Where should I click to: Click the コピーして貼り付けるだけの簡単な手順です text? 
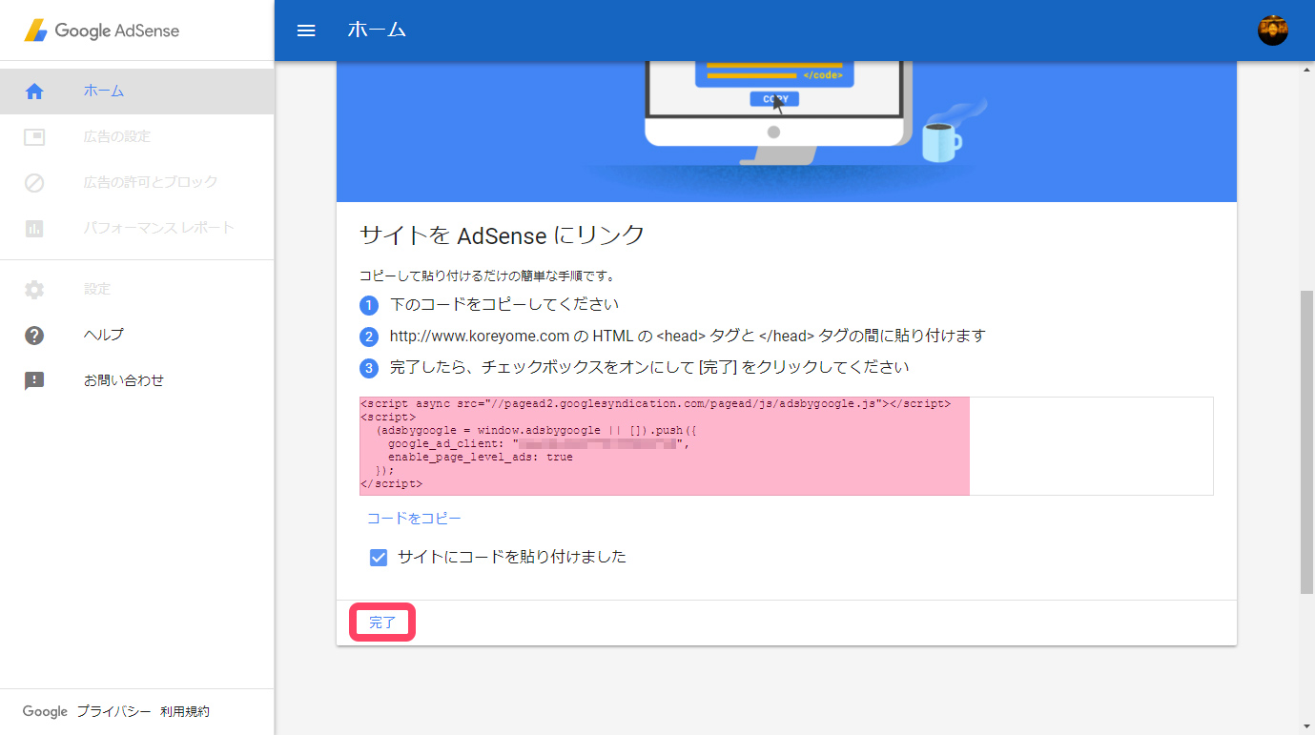[487, 276]
